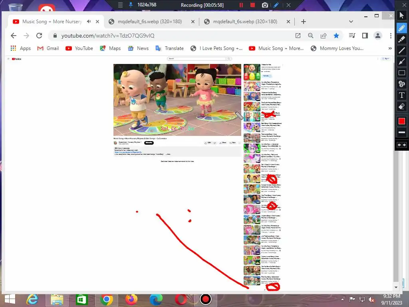This screenshot has height=307, width=409.
Task: Take a screenshot with the camera icon
Action: click(x=265, y=5)
